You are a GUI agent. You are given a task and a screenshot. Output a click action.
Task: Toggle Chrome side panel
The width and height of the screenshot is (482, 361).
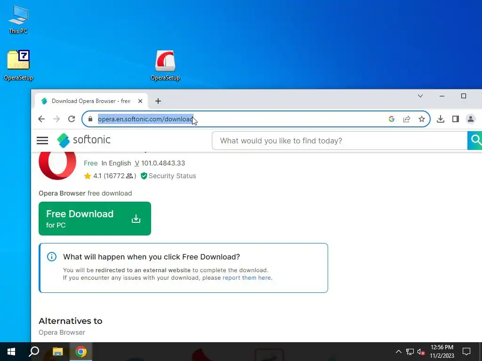[456, 119]
